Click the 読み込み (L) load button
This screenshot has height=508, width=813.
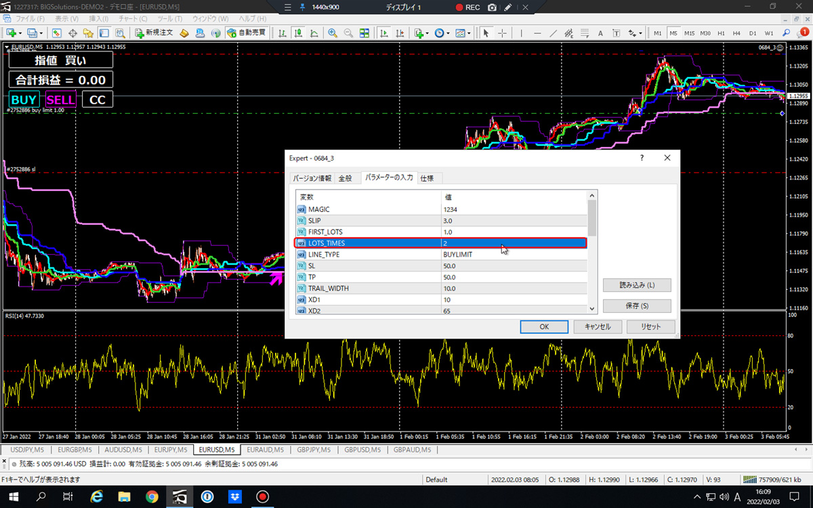[636, 285]
